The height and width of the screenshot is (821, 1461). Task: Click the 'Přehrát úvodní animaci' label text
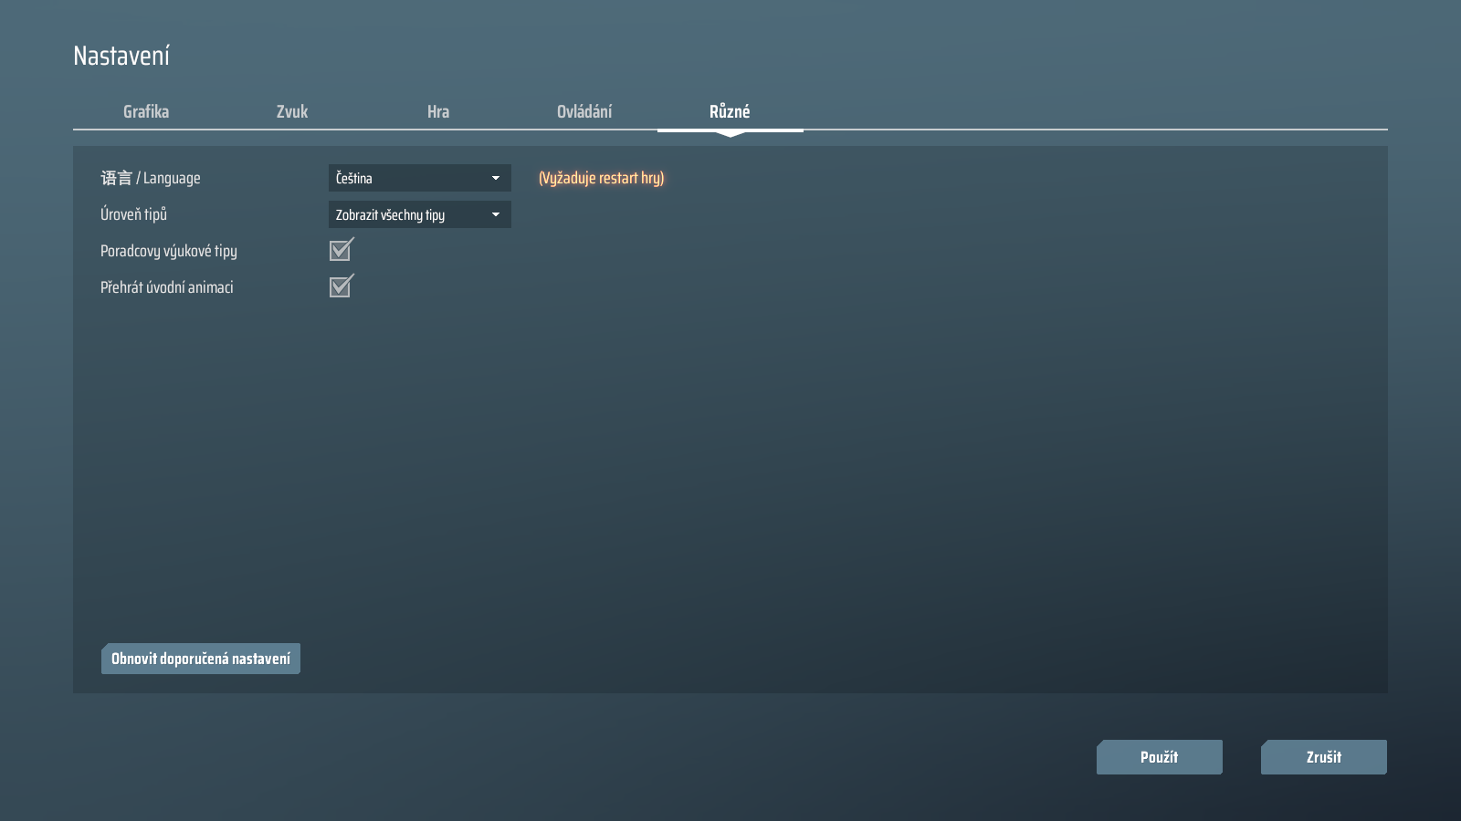(167, 287)
